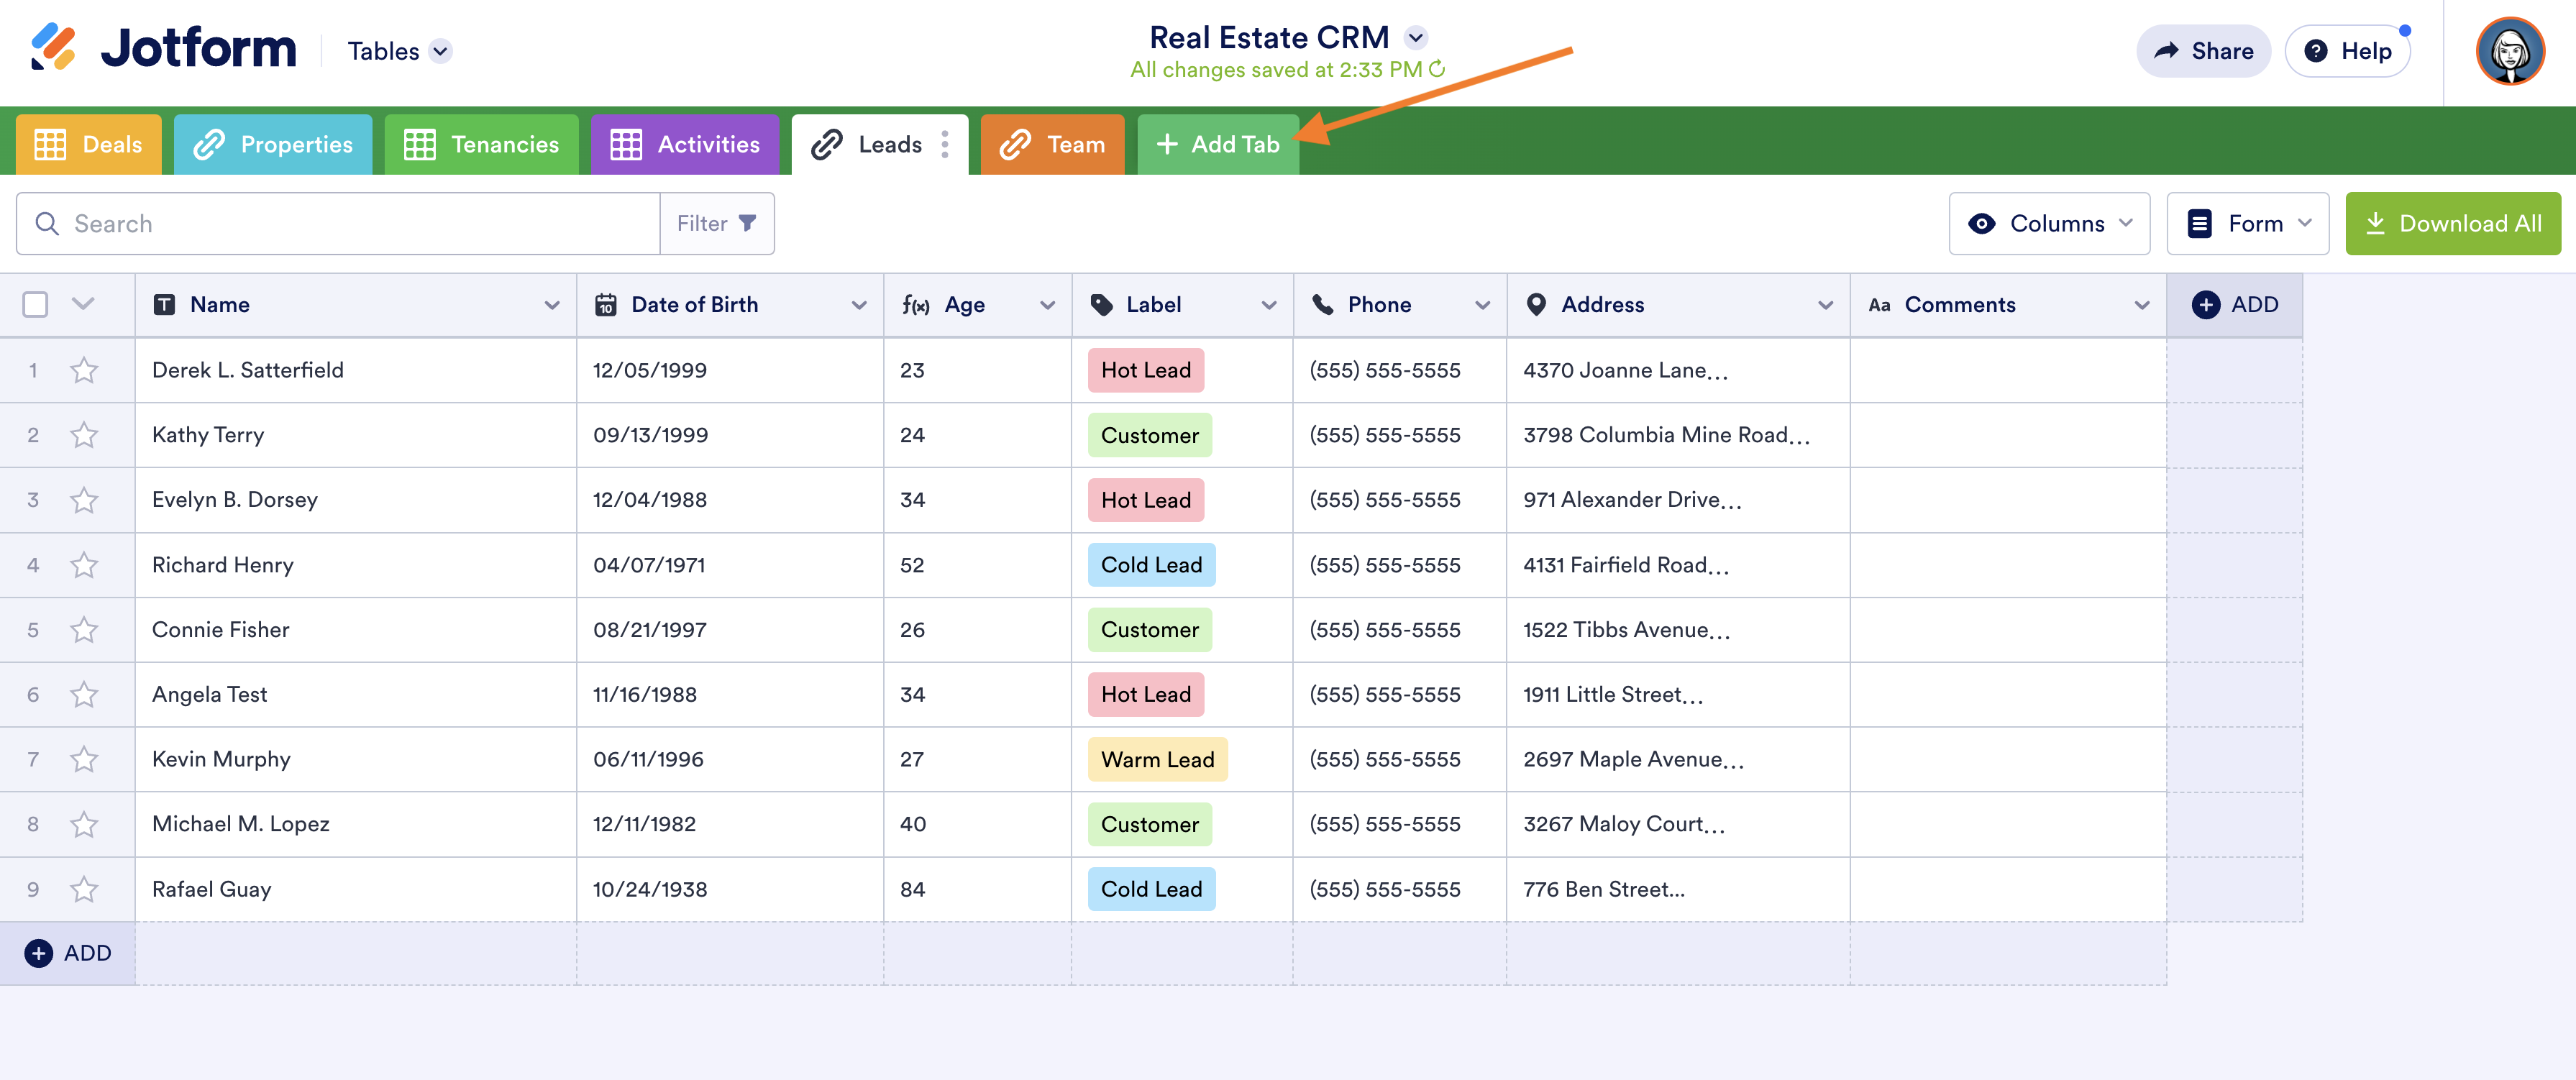The width and height of the screenshot is (2576, 1080).
Task: Click the plus icon to add a new column
Action: [2205, 305]
